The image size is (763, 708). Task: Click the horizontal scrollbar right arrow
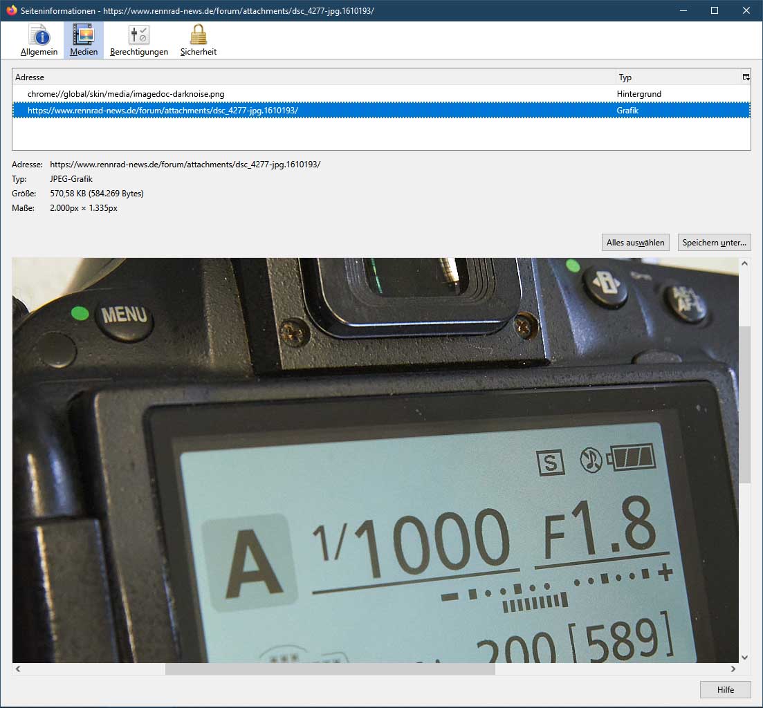point(733,669)
